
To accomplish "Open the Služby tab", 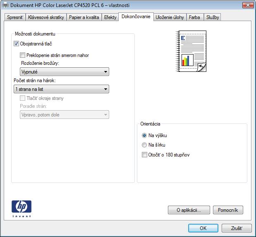I will [x=213, y=17].
